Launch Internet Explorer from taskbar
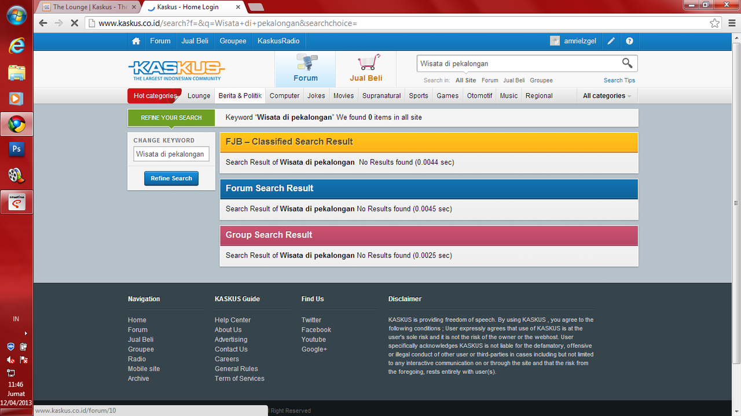This screenshot has height=416, width=741. (16, 46)
